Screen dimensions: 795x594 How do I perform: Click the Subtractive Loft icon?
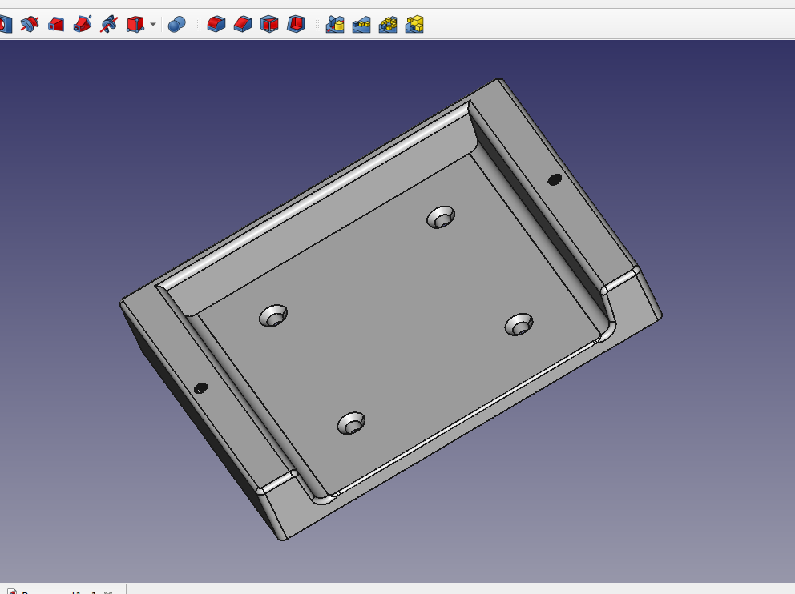[x=56, y=25]
